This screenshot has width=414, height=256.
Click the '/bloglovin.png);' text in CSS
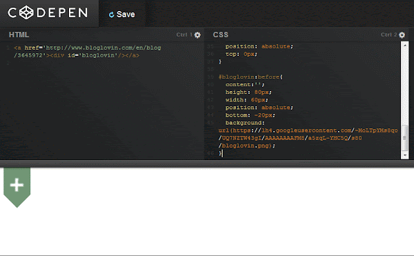[246, 146]
